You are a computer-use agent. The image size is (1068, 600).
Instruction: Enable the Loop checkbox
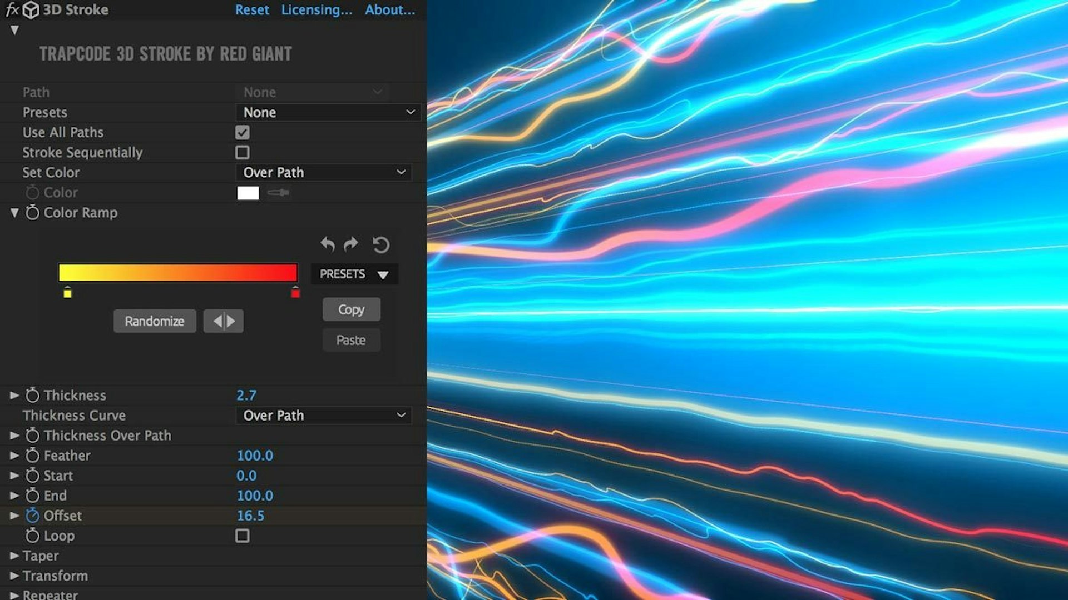click(x=242, y=536)
